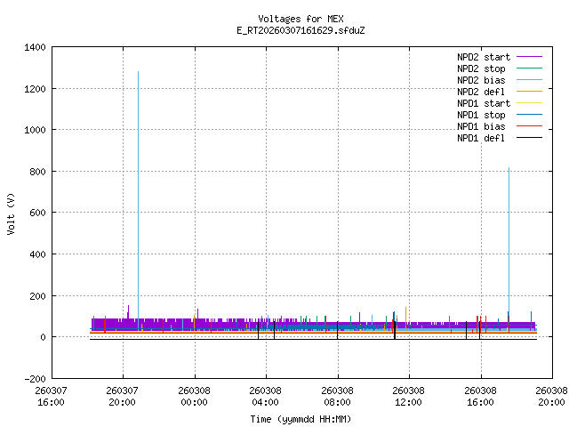Click the black NPD1 defl line sample

click(527, 138)
